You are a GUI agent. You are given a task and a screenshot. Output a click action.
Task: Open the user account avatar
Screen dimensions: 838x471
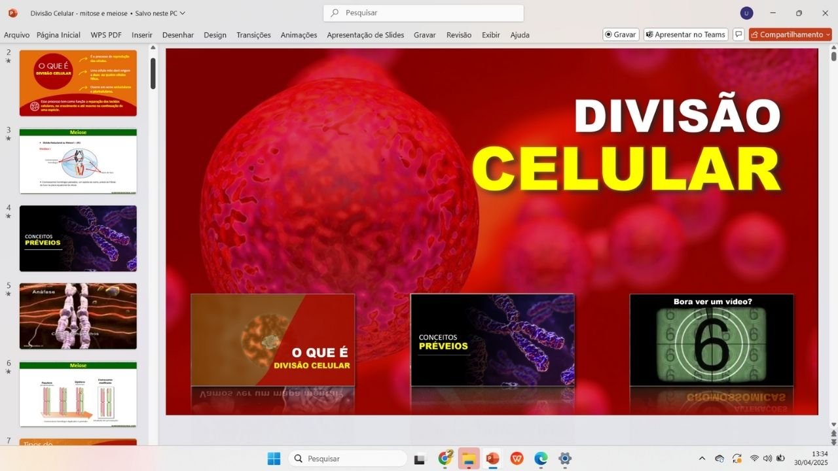point(746,13)
